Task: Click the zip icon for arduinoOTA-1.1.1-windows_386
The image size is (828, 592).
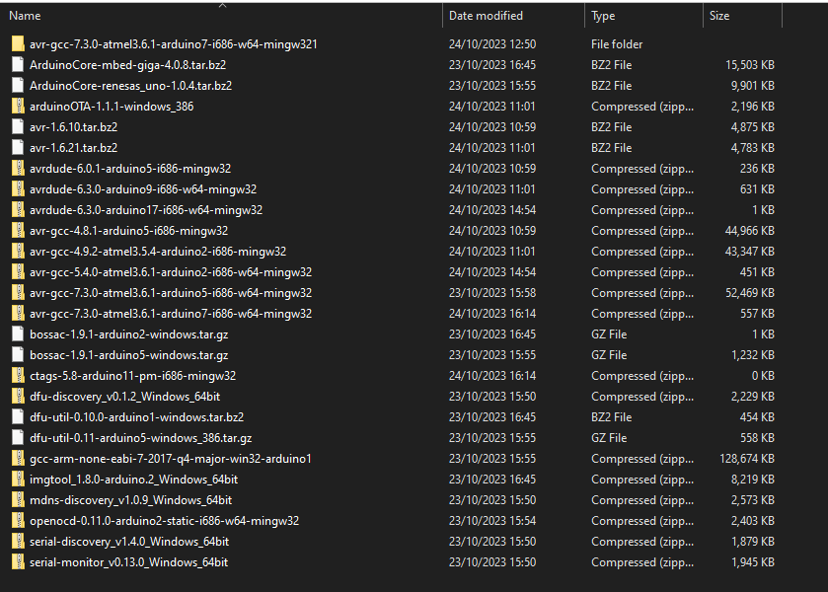Action: tap(18, 107)
